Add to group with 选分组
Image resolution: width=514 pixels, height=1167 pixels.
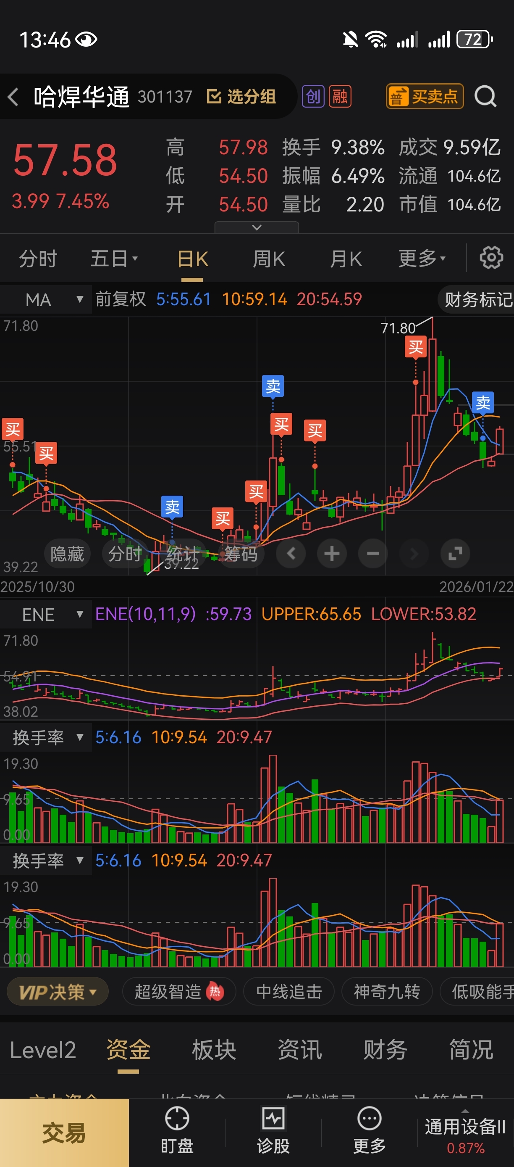click(241, 97)
